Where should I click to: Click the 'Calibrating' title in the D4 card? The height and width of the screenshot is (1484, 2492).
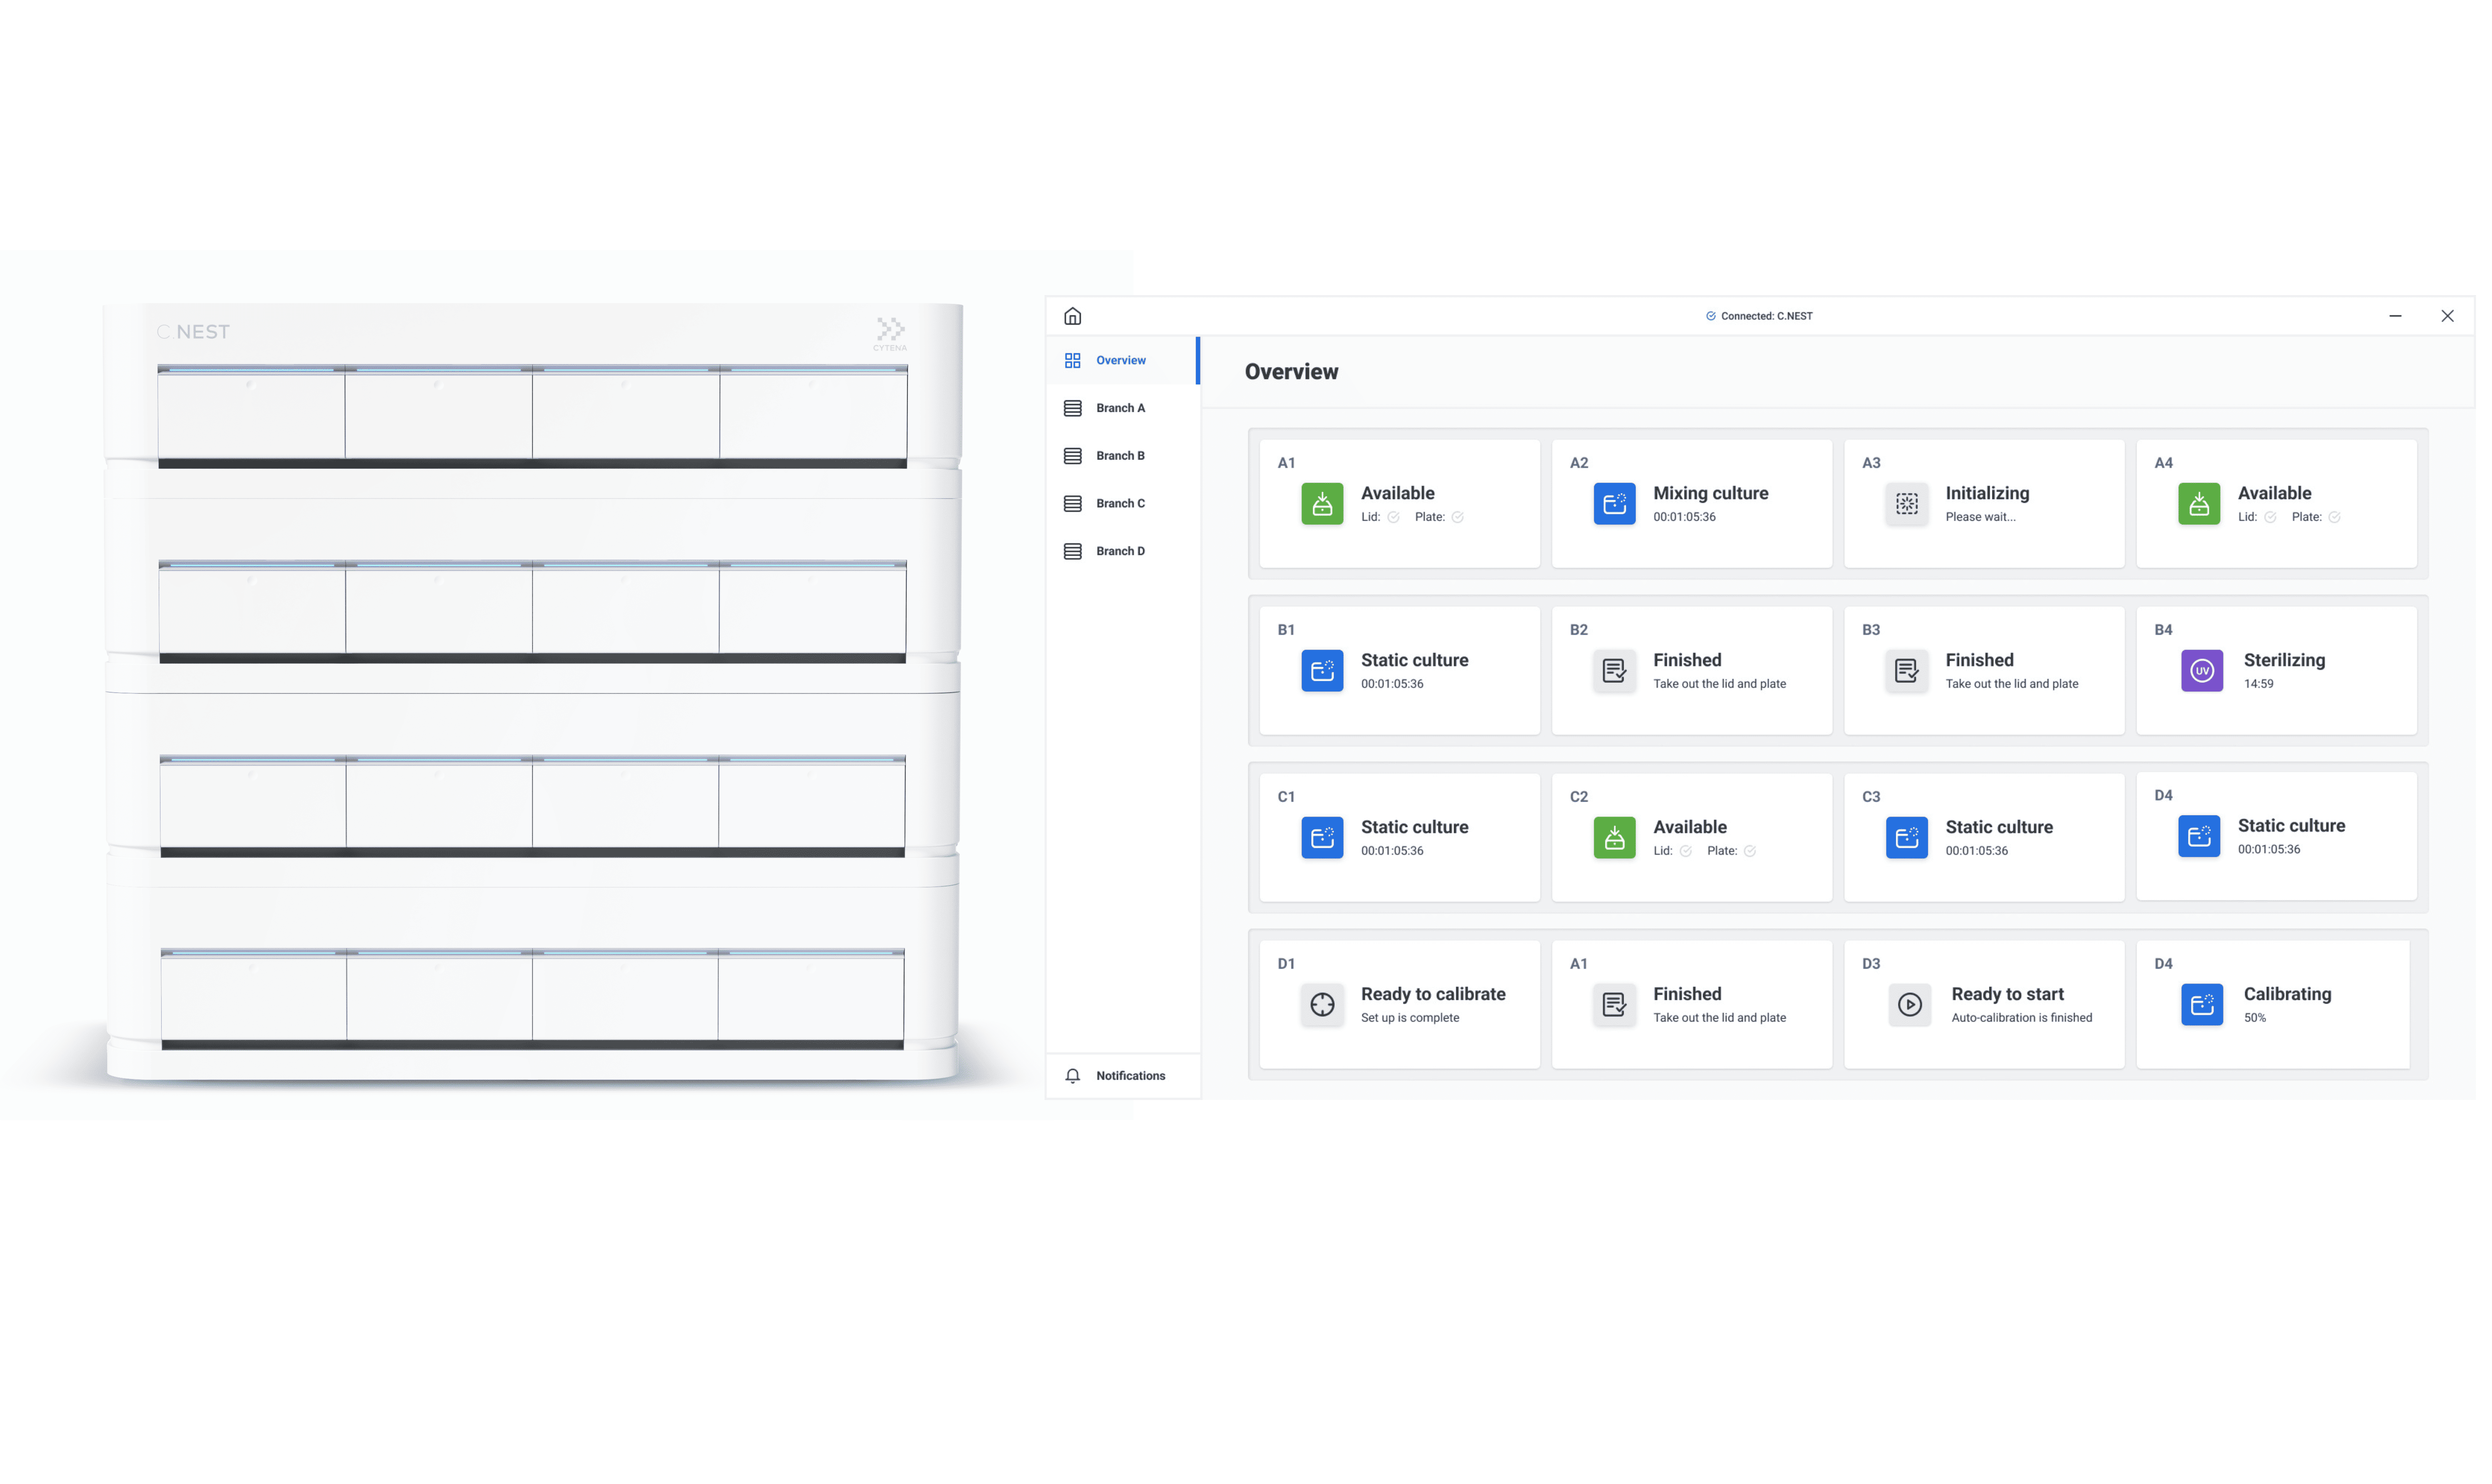(x=2287, y=994)
